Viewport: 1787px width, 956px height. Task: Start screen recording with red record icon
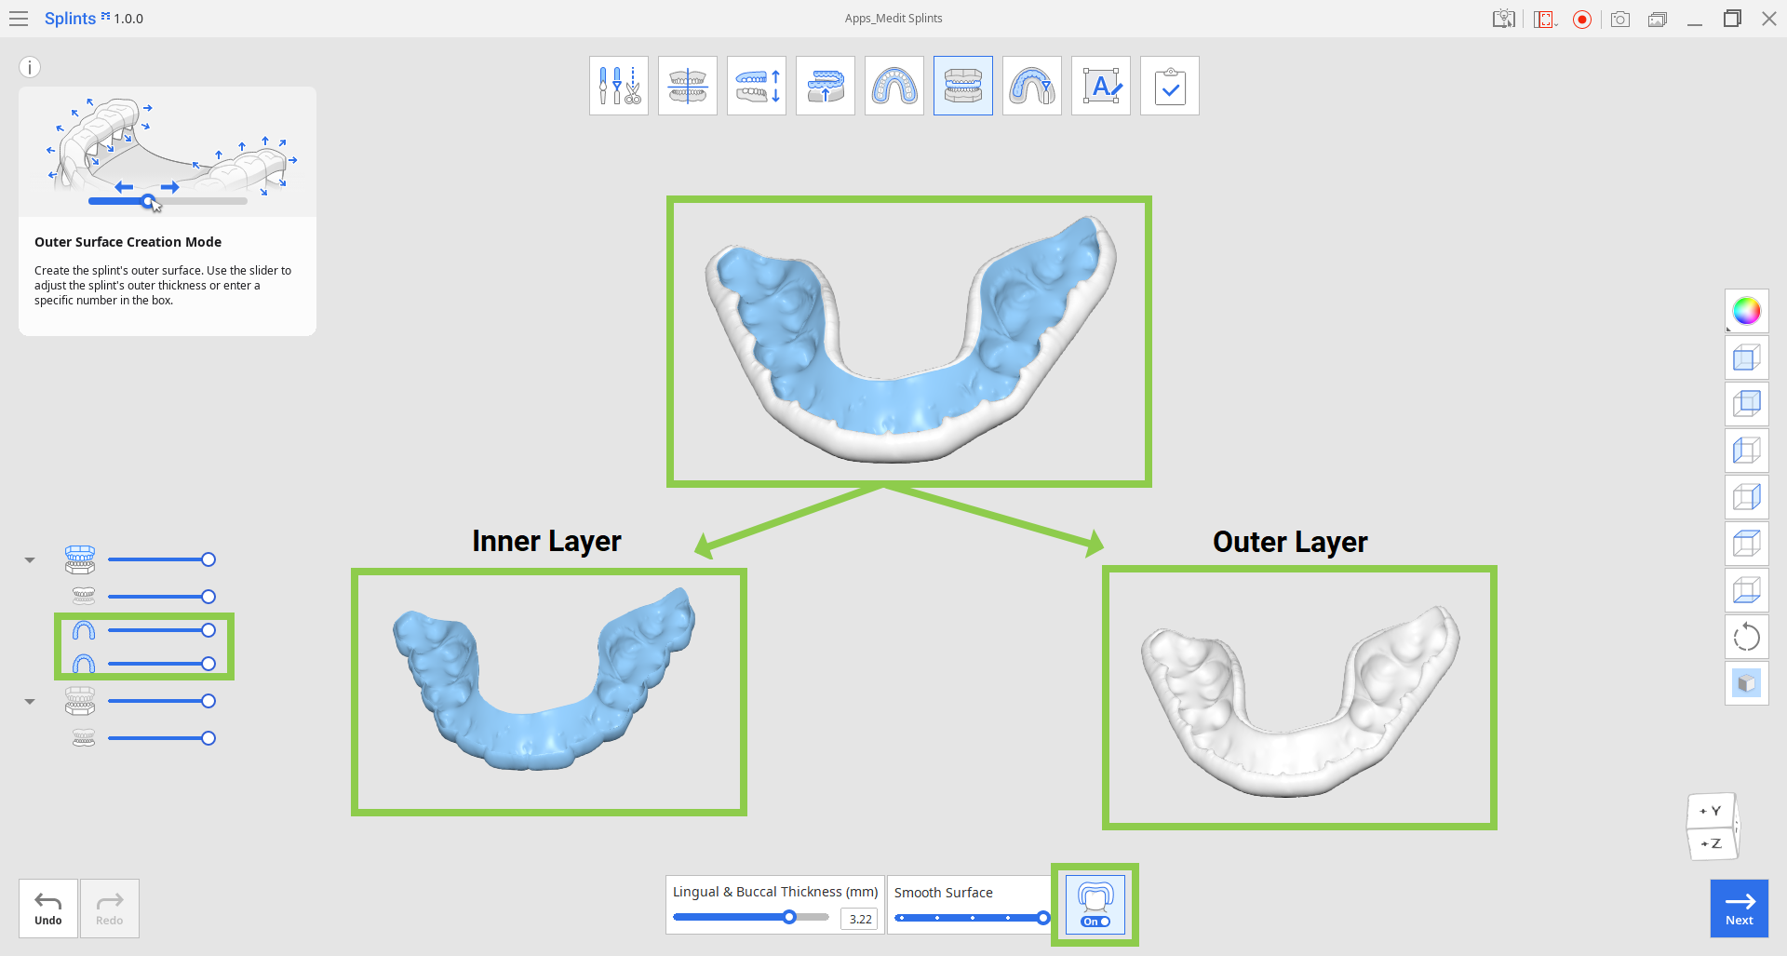[x=1582, y=19]
